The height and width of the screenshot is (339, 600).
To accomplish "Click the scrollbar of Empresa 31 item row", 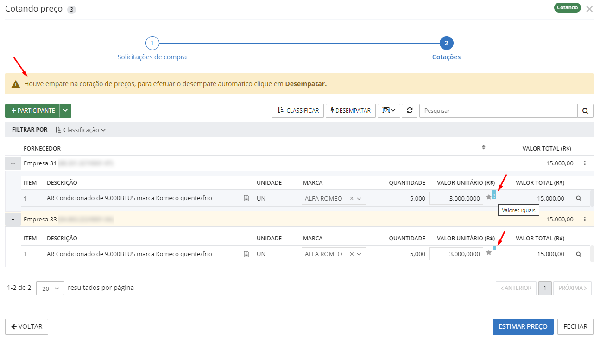I will pyautogui.click(x=592, y=198).
